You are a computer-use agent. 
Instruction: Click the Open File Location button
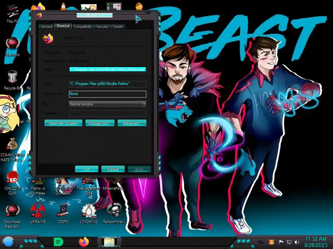pos(63,123)
